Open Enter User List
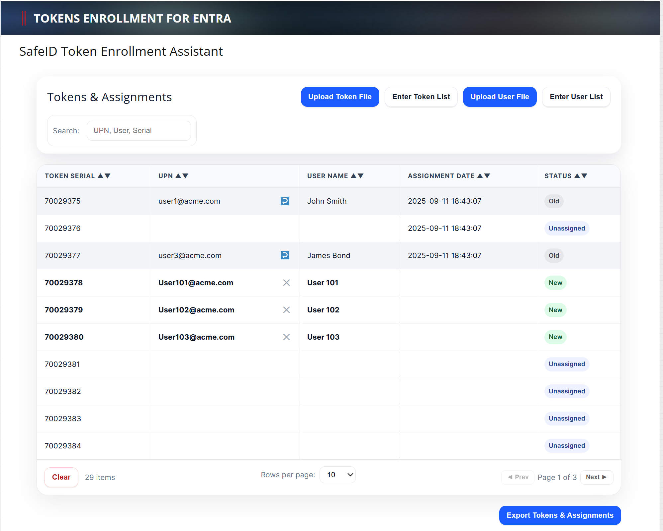The height and width of the screenshot is (531, 663). 576,97
